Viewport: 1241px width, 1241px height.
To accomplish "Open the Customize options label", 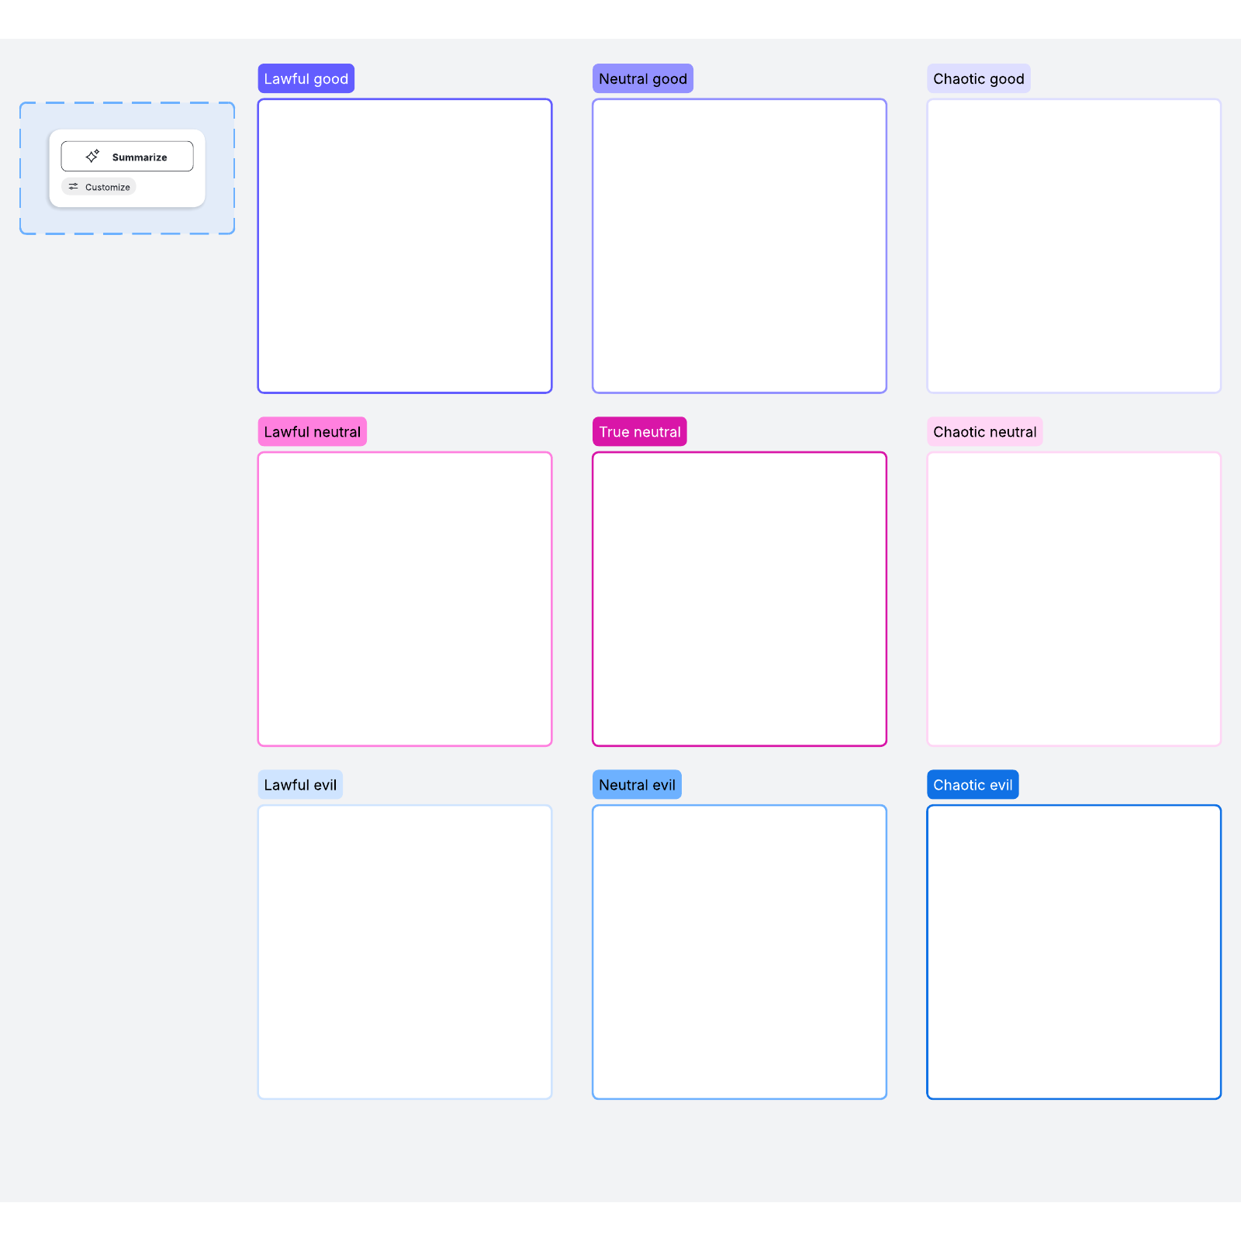I will coord(107,187).
